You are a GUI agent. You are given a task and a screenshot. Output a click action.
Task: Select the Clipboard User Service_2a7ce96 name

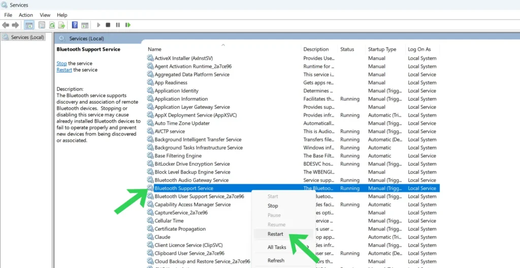point(189,253)
